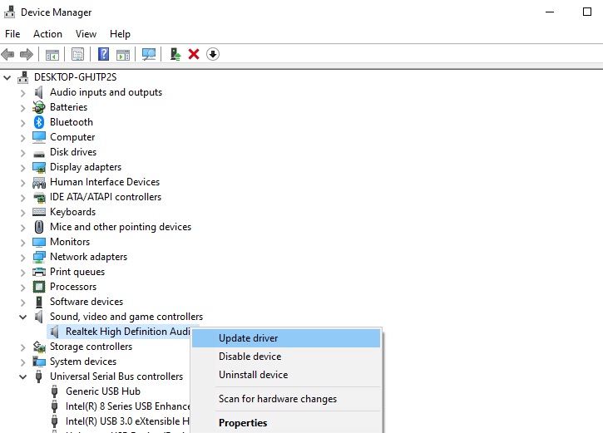Select the Processors label
603x433 pixels.
[73, 287]
